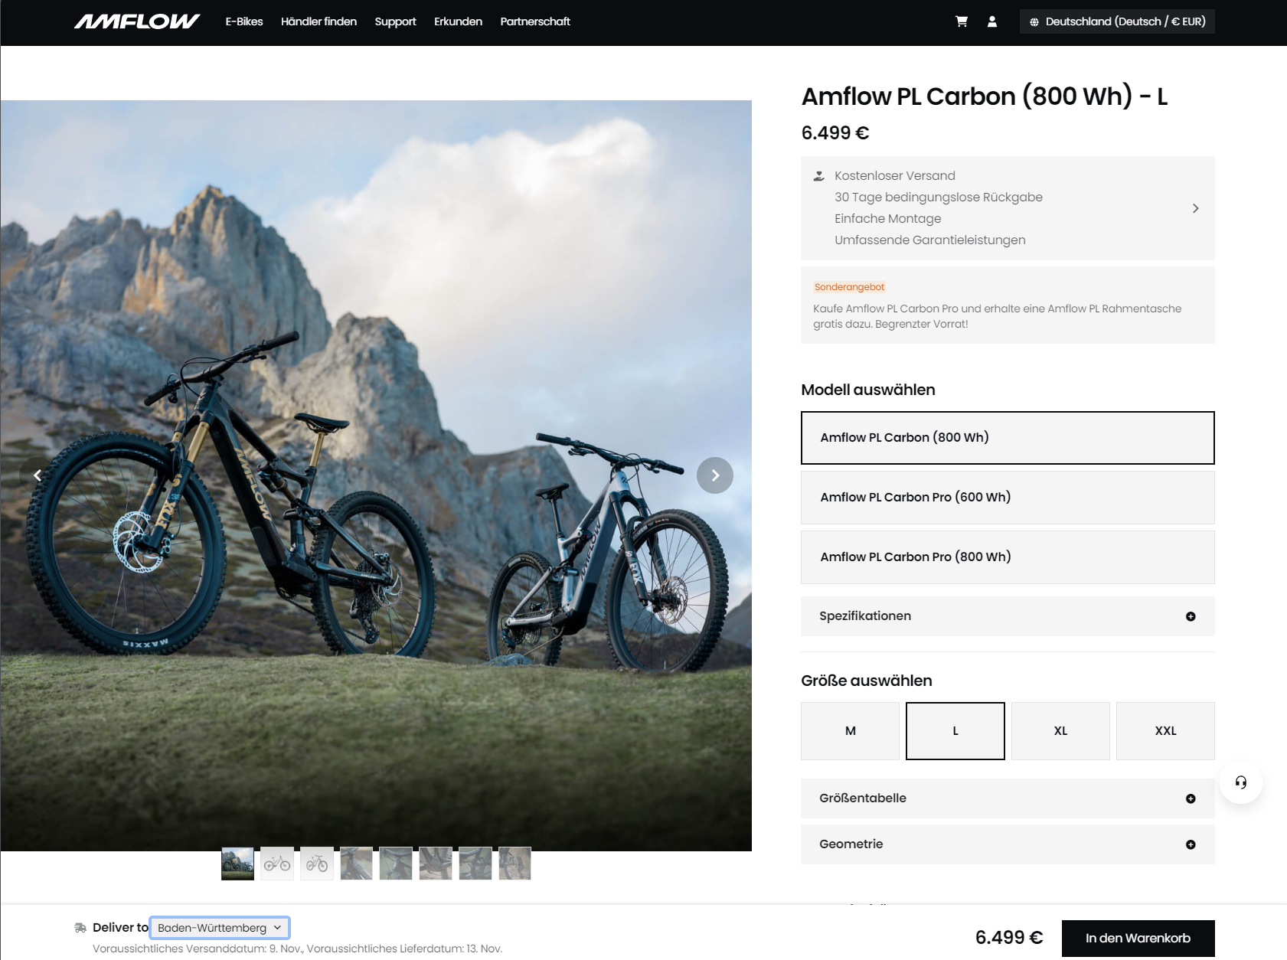Select the fifth gallery thumbnail

[396, 864]
